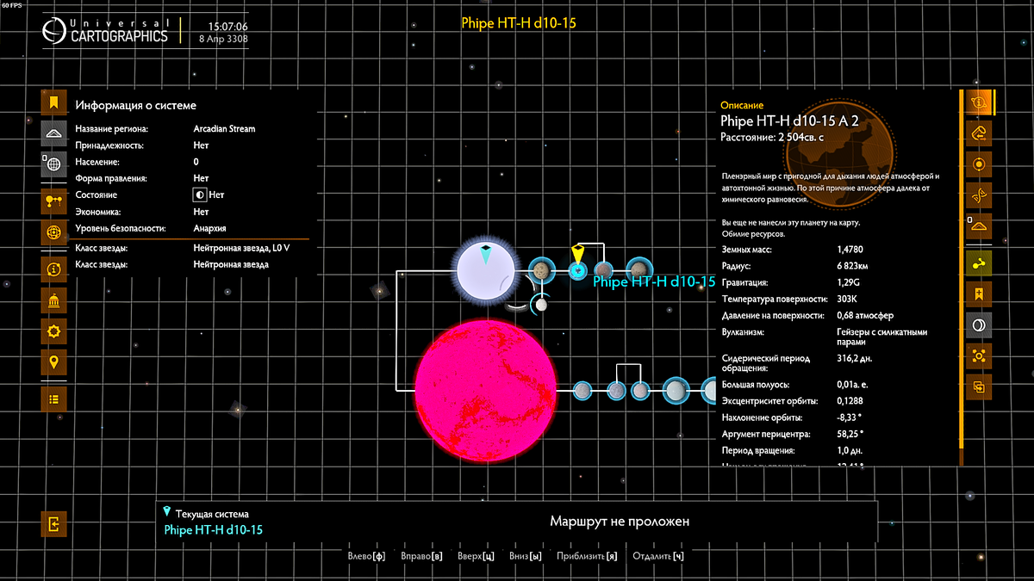The image size is (1034, 581).
Task: Select second planet right of red star
Action: point(616,391)
